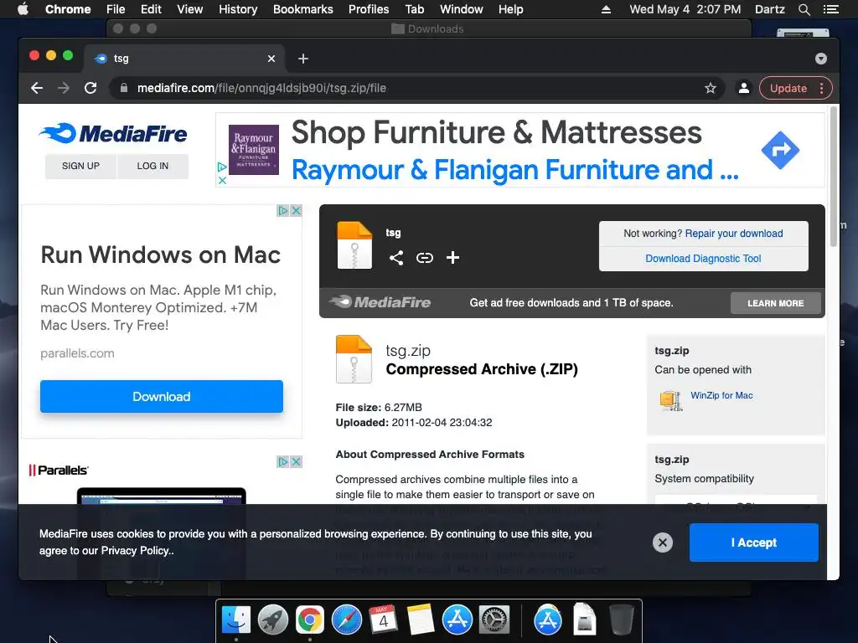Open the File menu
The height and width of the screenshot is (643, 858).
point(116,9)
